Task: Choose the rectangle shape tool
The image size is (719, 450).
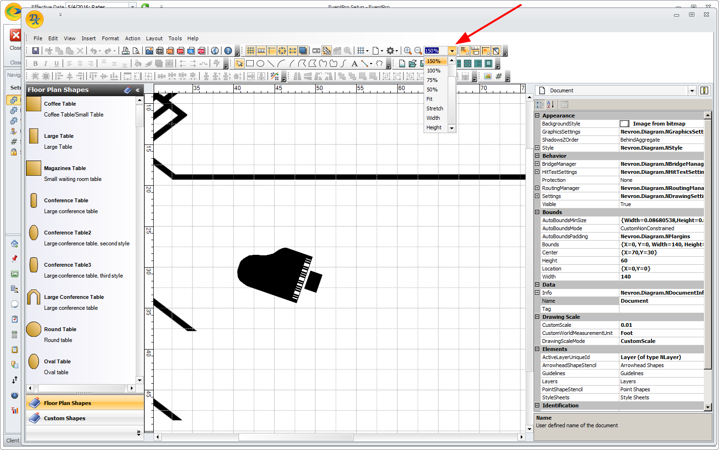Action: pyautogui.click(x=250, y=63)
